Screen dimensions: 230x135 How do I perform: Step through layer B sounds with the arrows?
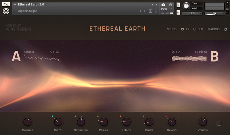pos(178,52)
